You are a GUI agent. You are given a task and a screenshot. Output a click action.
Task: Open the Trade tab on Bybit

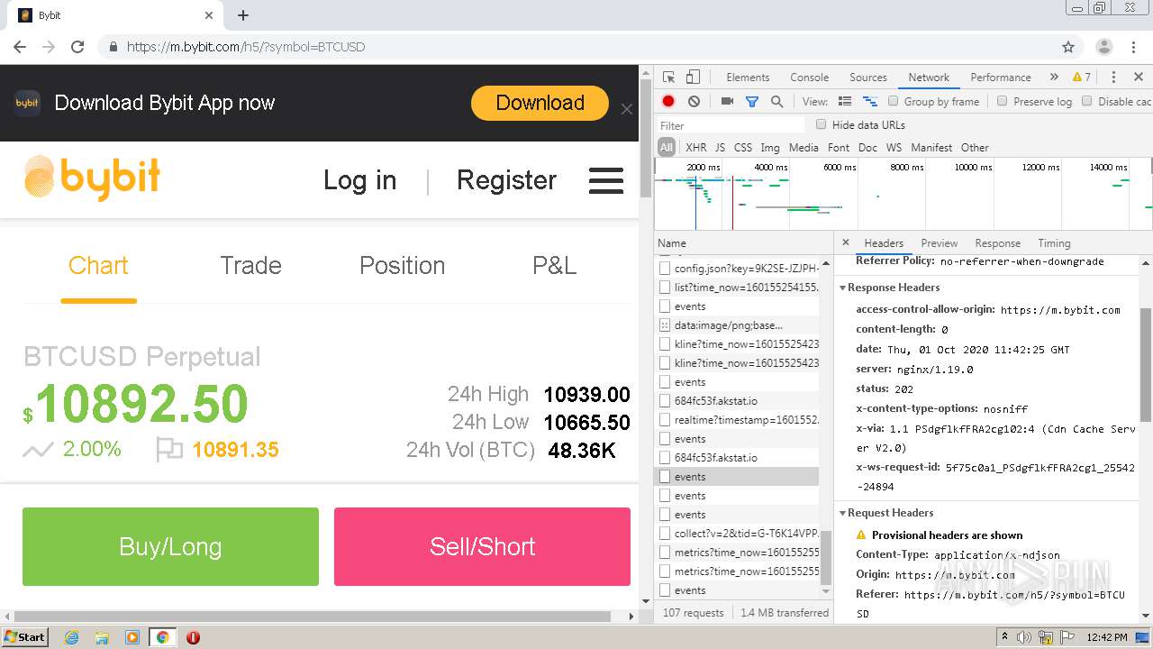pyautogui.click(x=250, y=266)
